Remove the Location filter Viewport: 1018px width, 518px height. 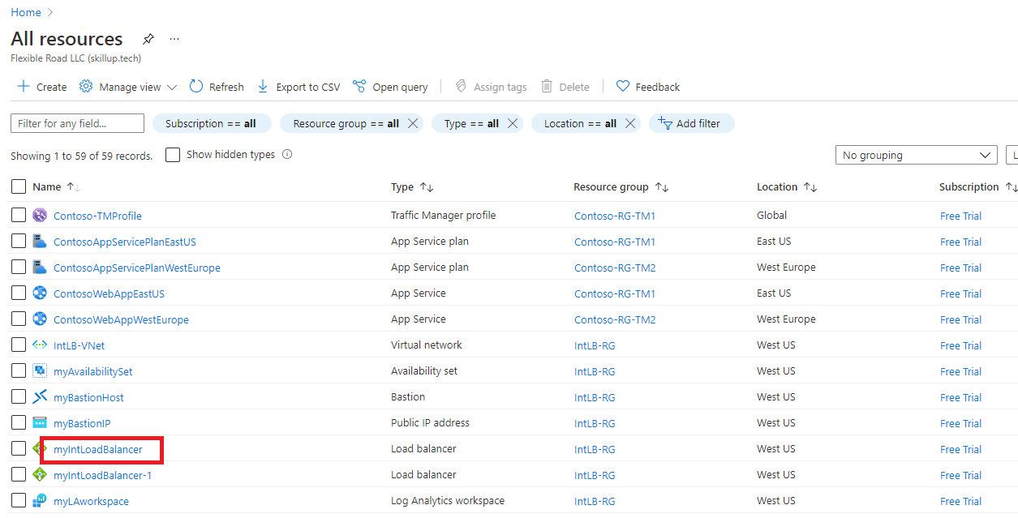[x=630, y=123]
